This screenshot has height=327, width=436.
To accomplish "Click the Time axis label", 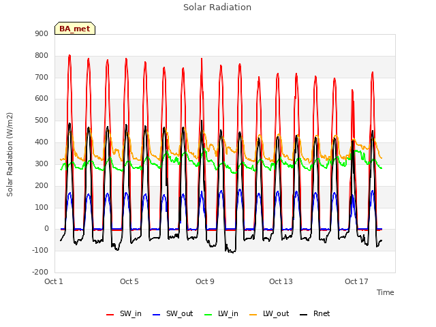I will [x=385, y=292].
